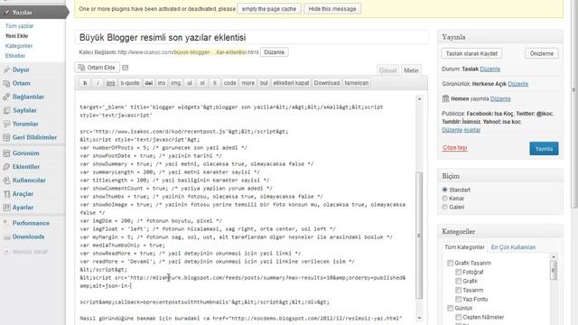The width and height of the screenshot is (578, 325).
Task: Click Hide this message button
Action: pos(332,8)
